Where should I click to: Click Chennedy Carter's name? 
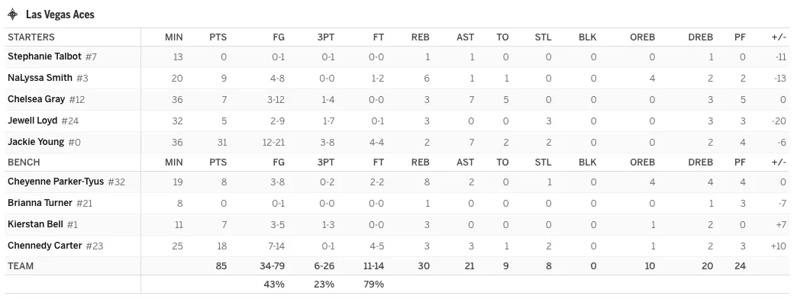tap(45, 245)
